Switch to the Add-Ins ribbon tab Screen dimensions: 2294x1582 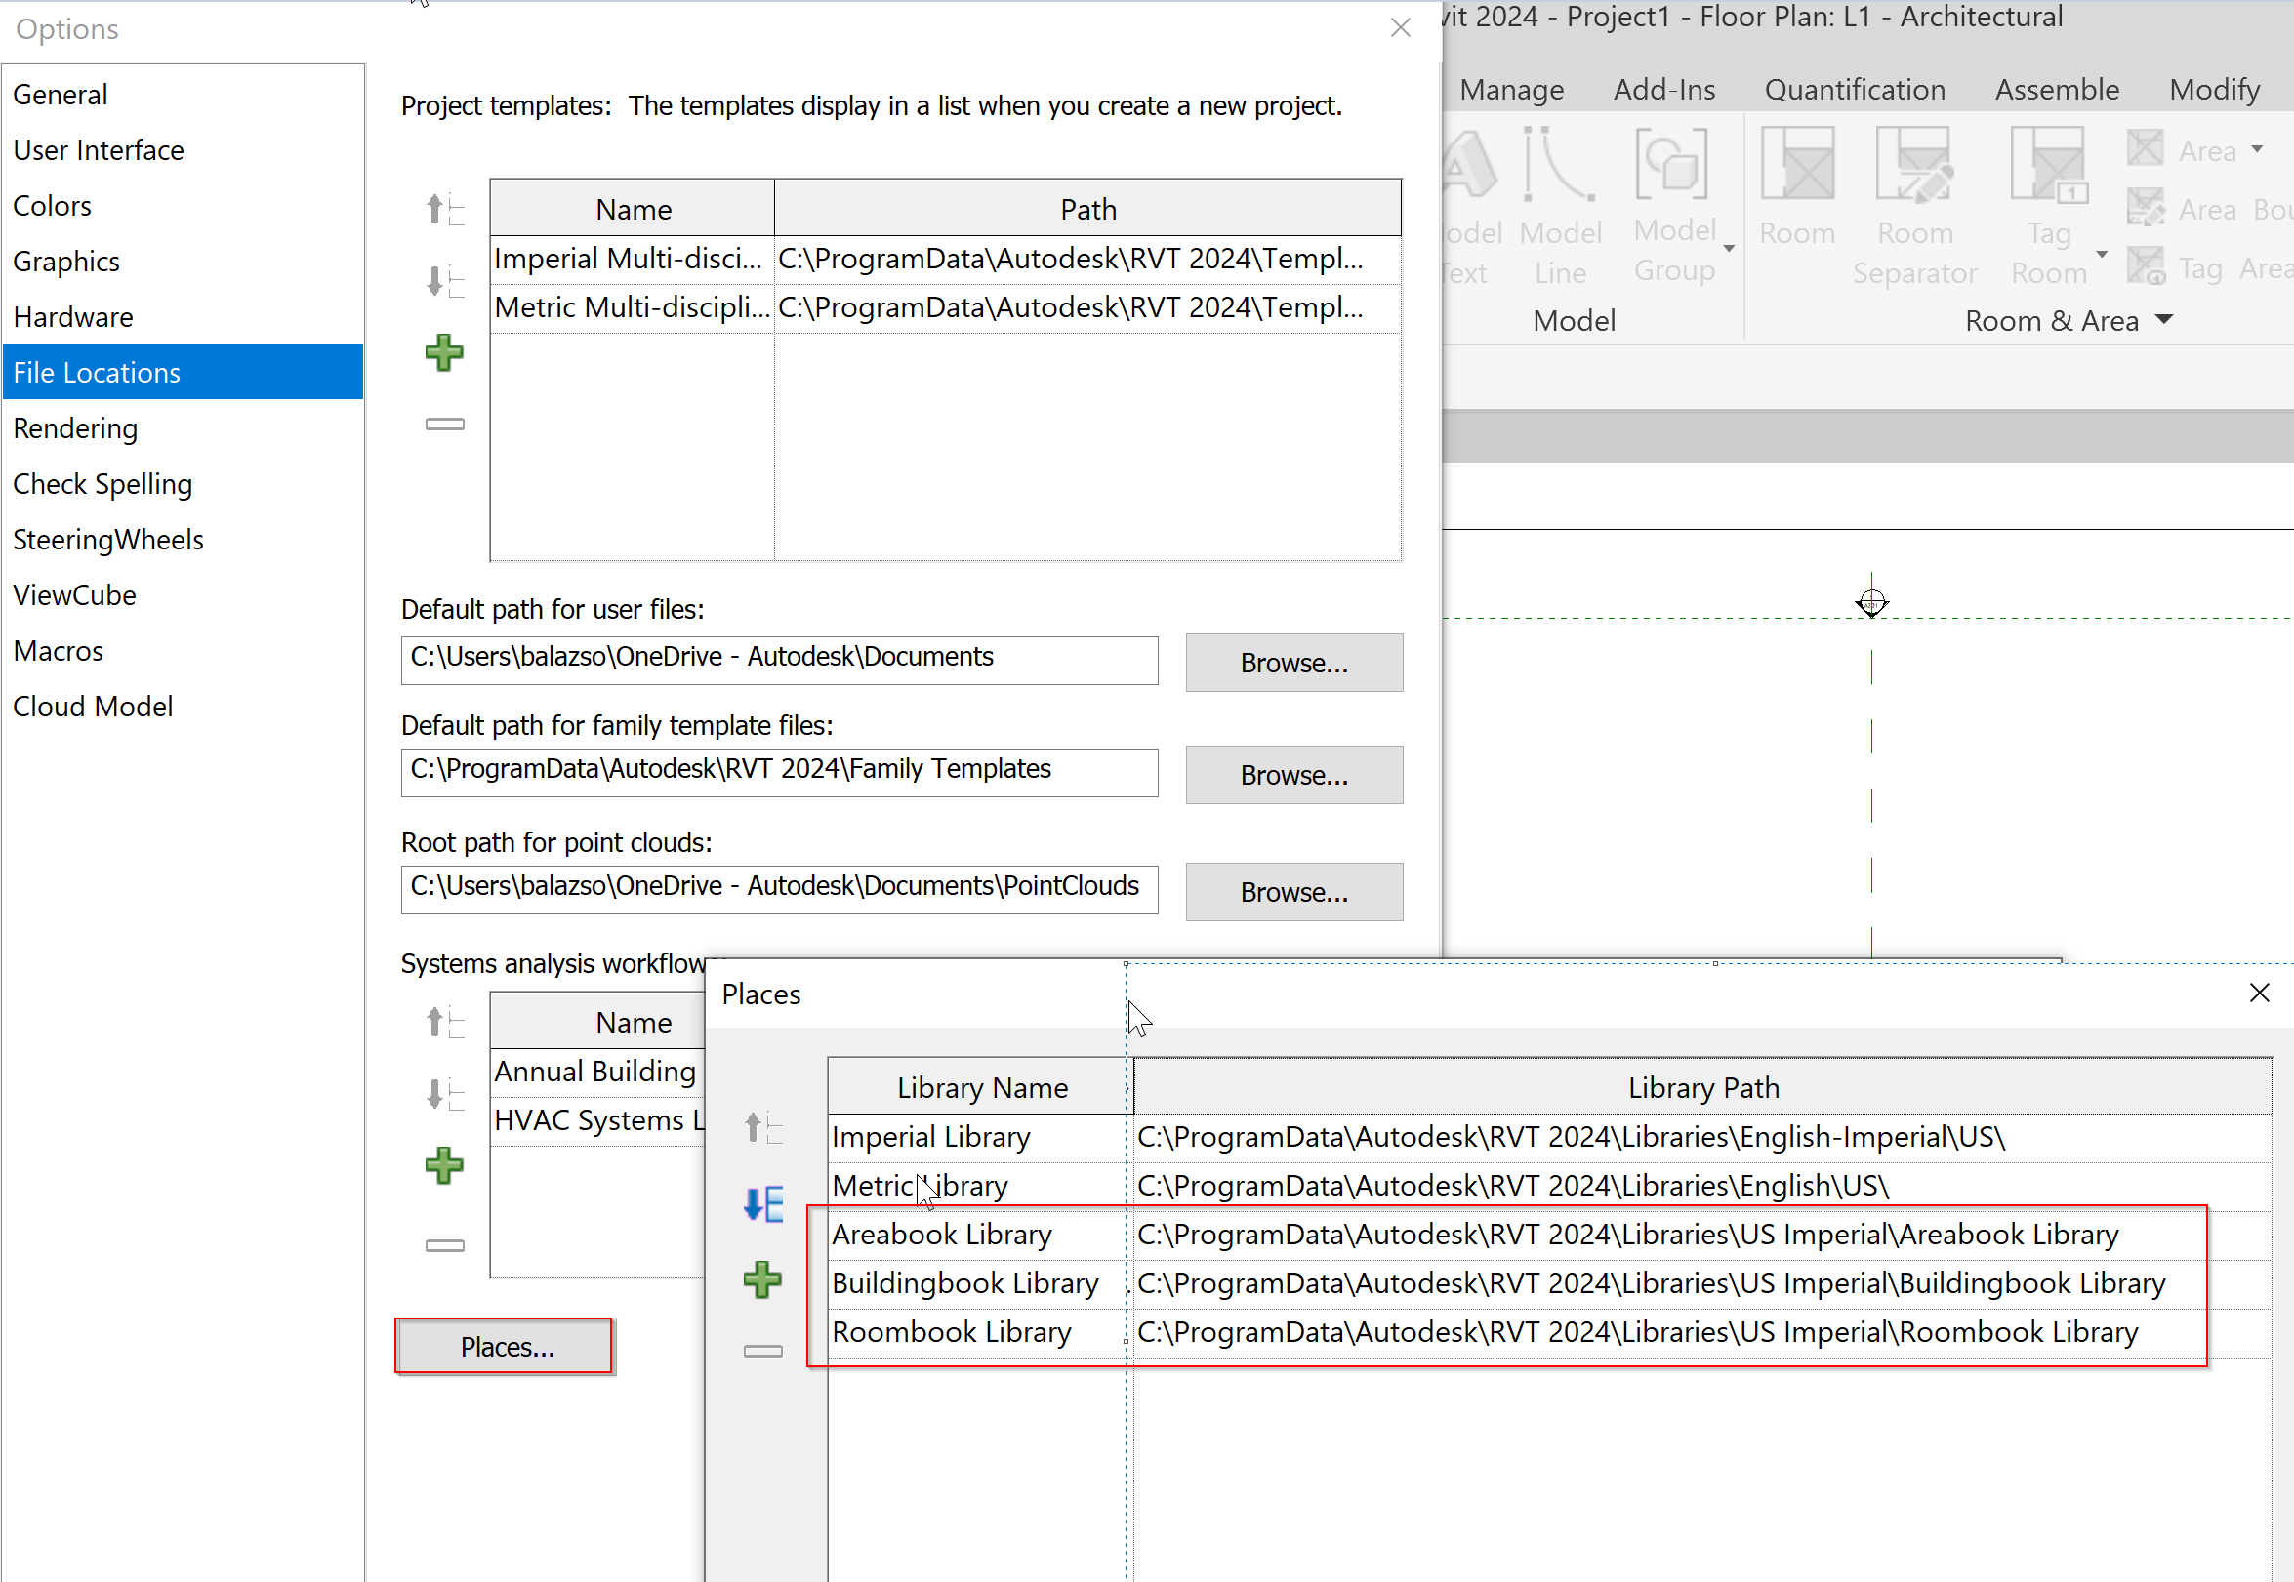pyautogui.click(x=1663, y=90)
